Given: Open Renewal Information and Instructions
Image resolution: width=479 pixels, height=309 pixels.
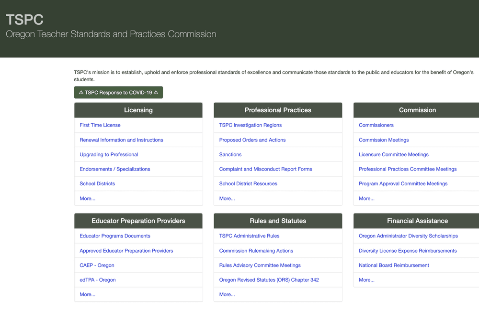Looking at the screenshot, I should point(121,140).
